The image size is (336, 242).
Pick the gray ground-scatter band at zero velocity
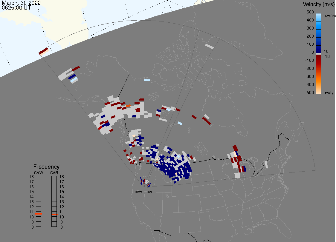319,54
